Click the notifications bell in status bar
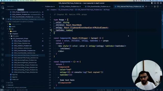Image resolution: width=163 pixels, height=91 pixels. 161,90
